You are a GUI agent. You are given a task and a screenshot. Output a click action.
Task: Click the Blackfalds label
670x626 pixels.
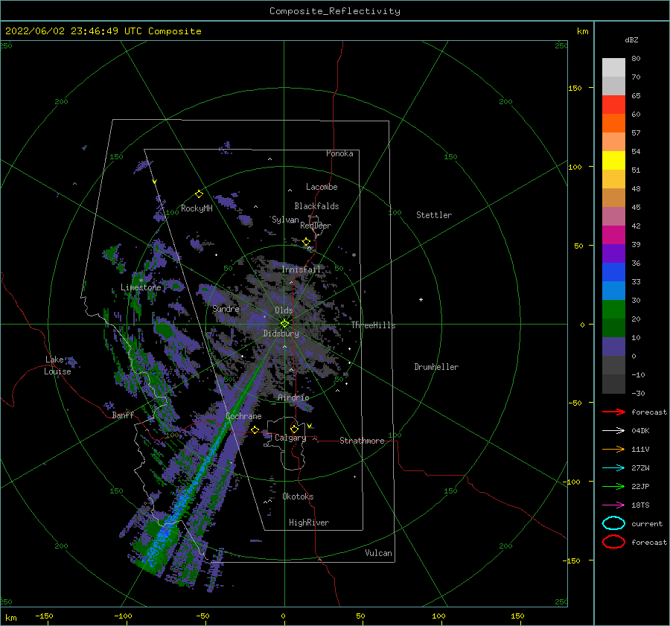click(316, 206)
